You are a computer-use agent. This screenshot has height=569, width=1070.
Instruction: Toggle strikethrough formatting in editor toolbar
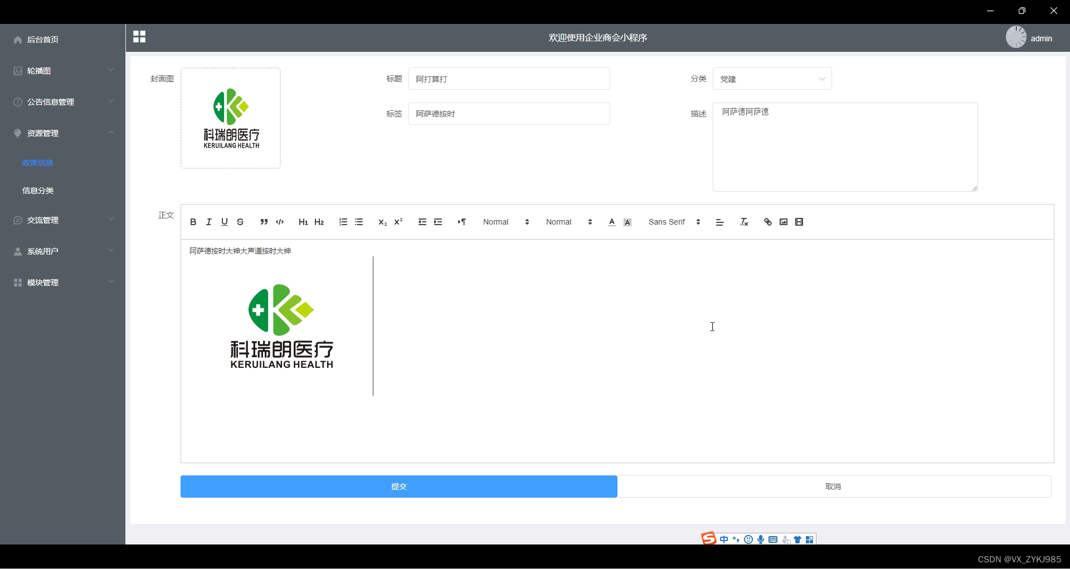click(x=240, y=222)
